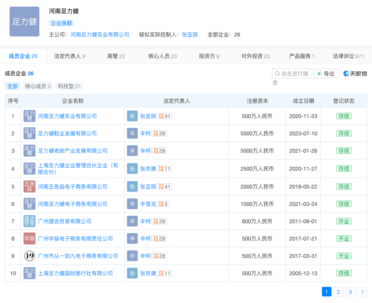
Task: Click logo of 上海足力健国际旅行社有限公司
Action: tap(29, 273)
